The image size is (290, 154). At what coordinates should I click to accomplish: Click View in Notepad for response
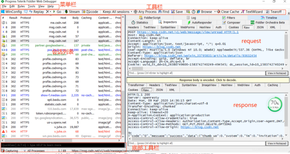pyautogui.click(x=277, y=144)
